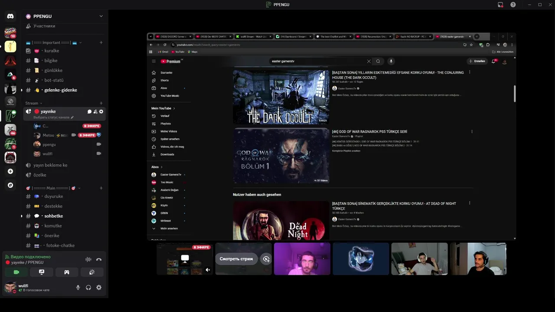Click pencil icon to edit channel status
The height and width of the screenshot is (312, 555).
[x=72, y=117]
